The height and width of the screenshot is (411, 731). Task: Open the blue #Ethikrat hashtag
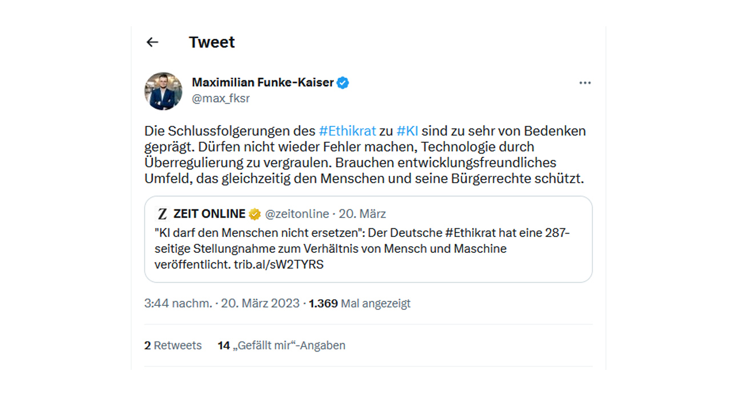347,131
